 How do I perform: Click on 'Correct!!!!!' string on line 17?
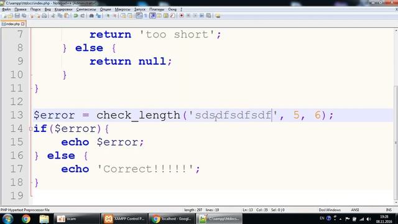146,169
